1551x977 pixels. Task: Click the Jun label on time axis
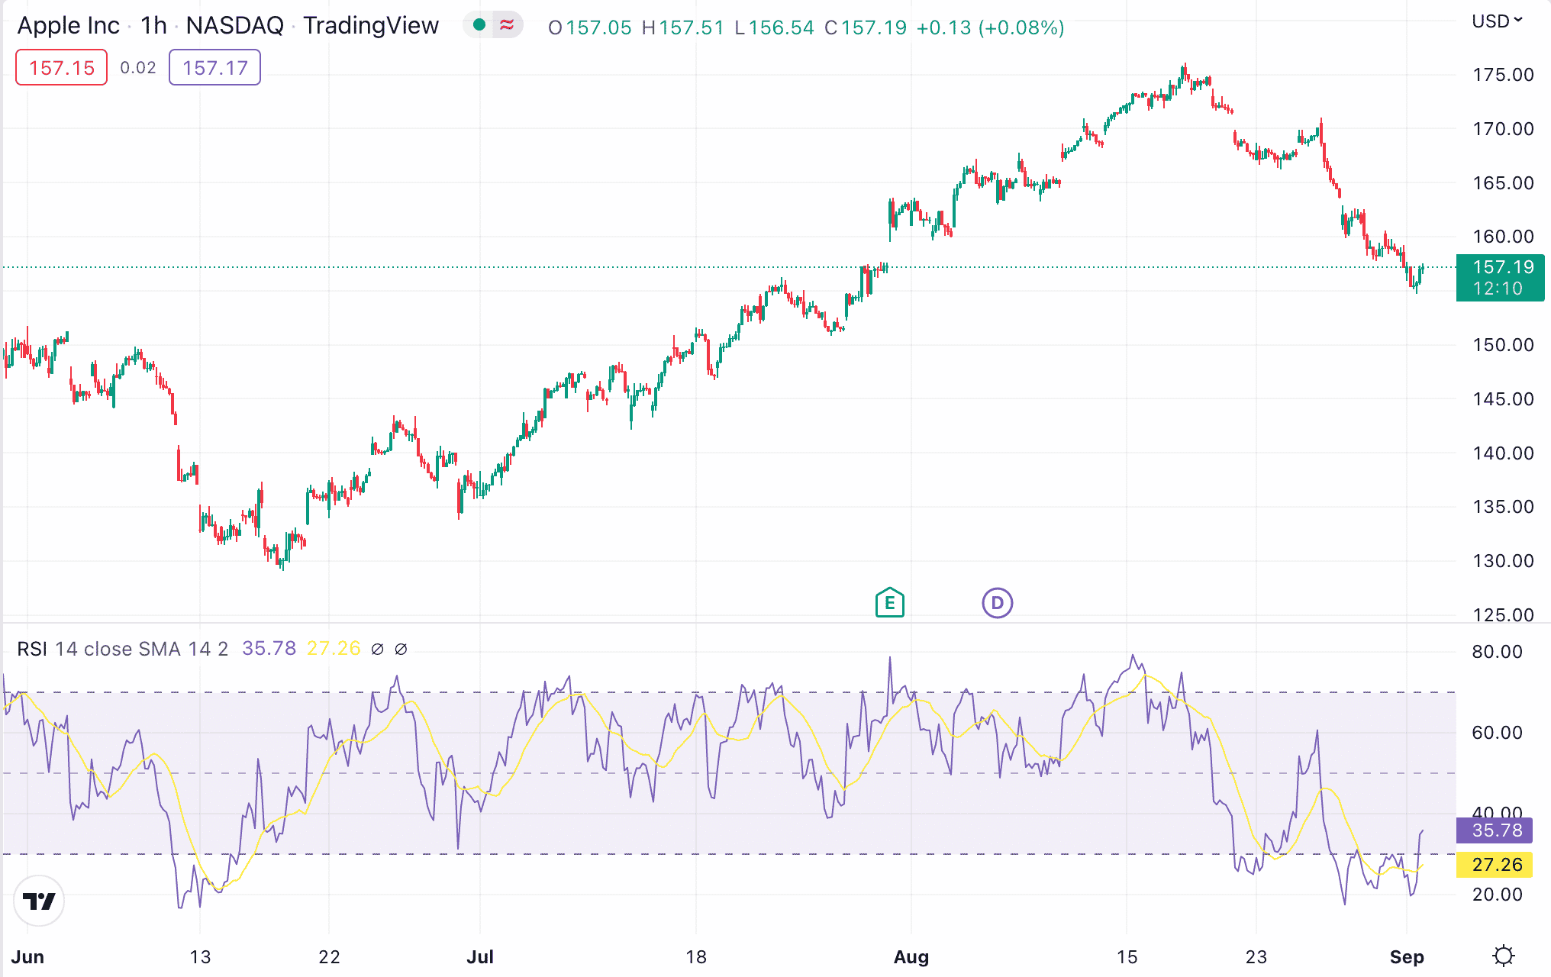28,957
